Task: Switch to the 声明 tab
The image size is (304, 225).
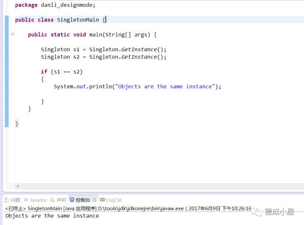Action: point(58,200)
